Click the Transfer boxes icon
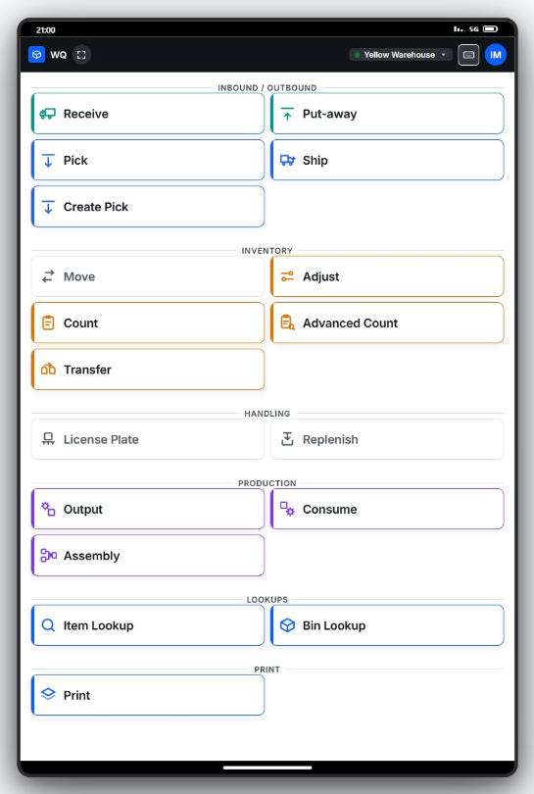This screenshot has width=534, height=794. [48, 370]
